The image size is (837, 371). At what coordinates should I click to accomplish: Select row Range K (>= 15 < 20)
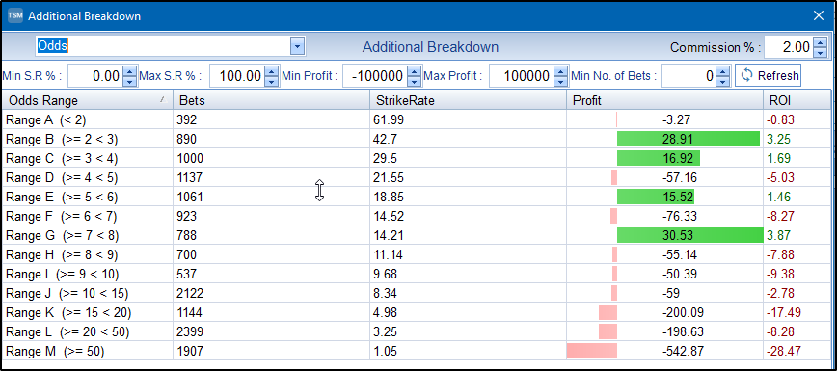click(417, 312)
